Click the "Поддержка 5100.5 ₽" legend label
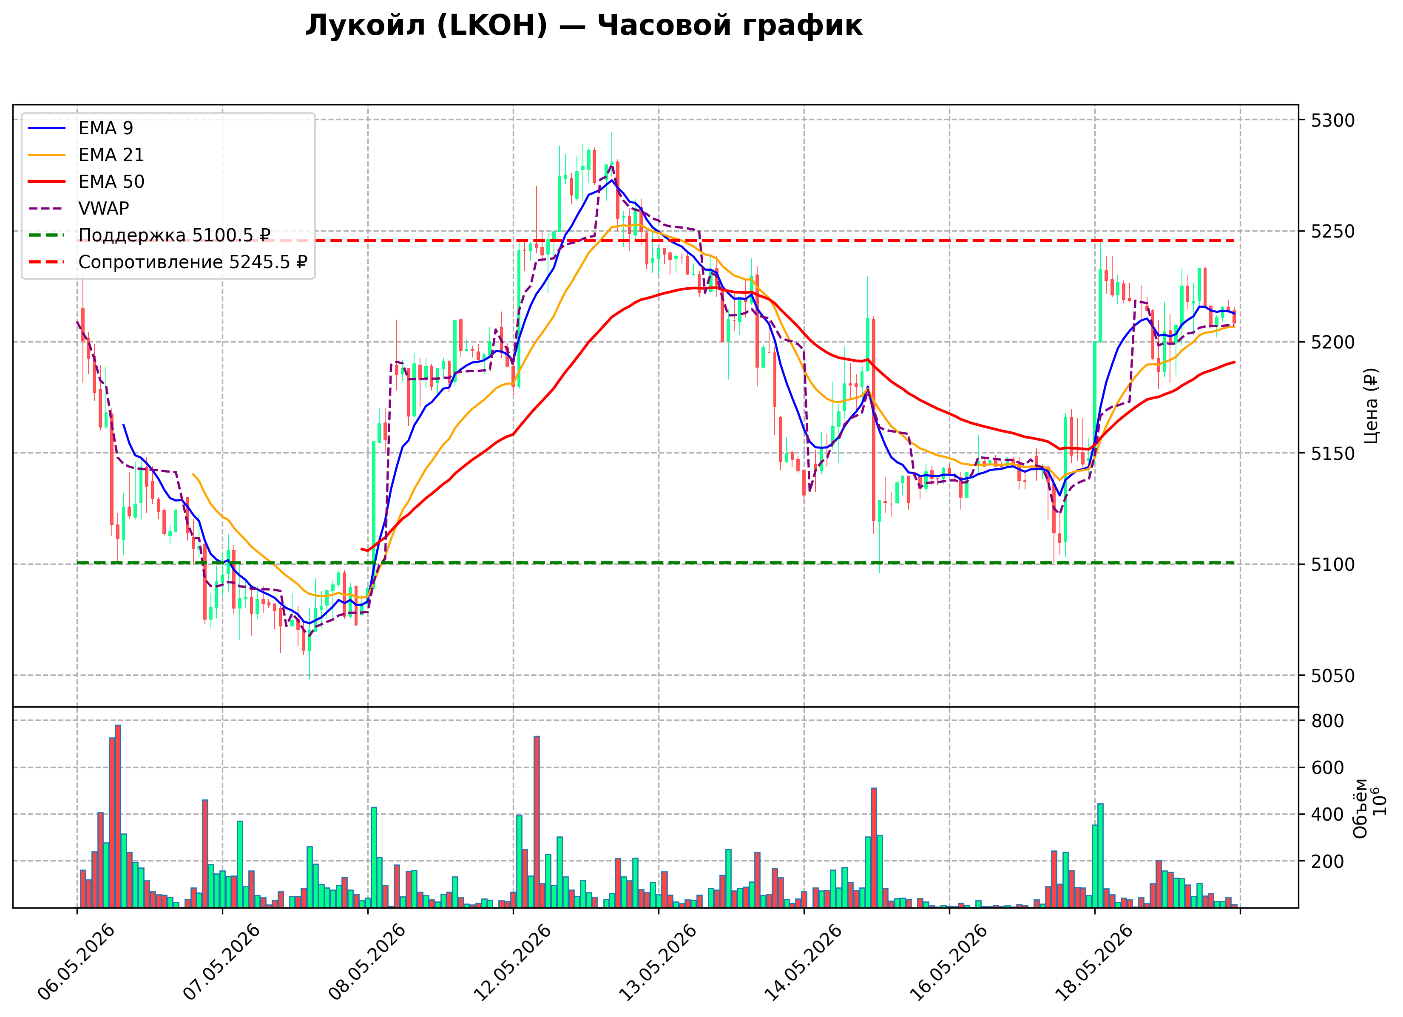1403x1017 pixels. pyautogui.click(x=174, y=235)
